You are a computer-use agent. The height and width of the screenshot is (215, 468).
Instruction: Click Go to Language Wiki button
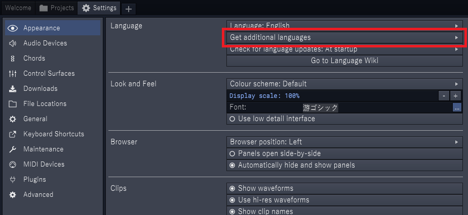point(344,61)
